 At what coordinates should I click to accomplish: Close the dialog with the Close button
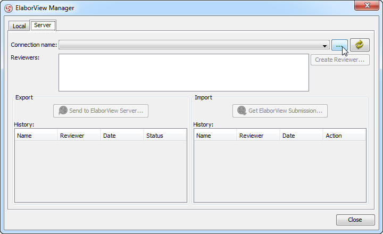(355, 220)
